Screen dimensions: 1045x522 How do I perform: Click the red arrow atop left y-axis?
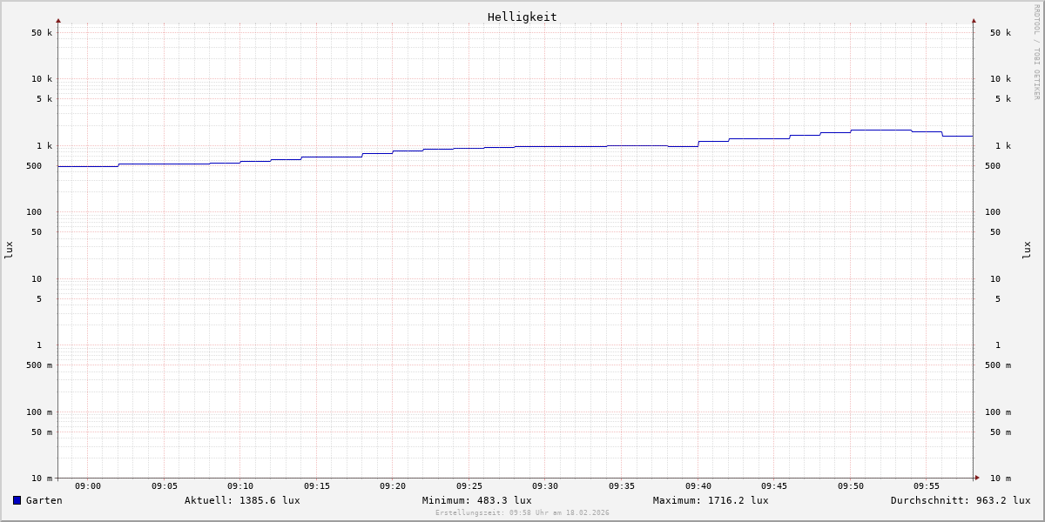(x=58, y=20)
